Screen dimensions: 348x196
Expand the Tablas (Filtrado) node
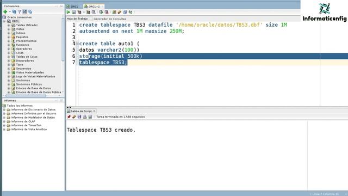coord(9,26)
